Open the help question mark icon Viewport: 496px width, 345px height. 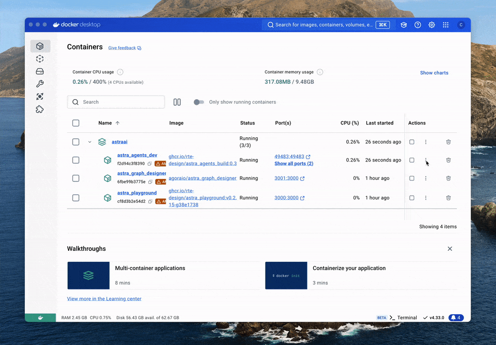click(418, 25)
